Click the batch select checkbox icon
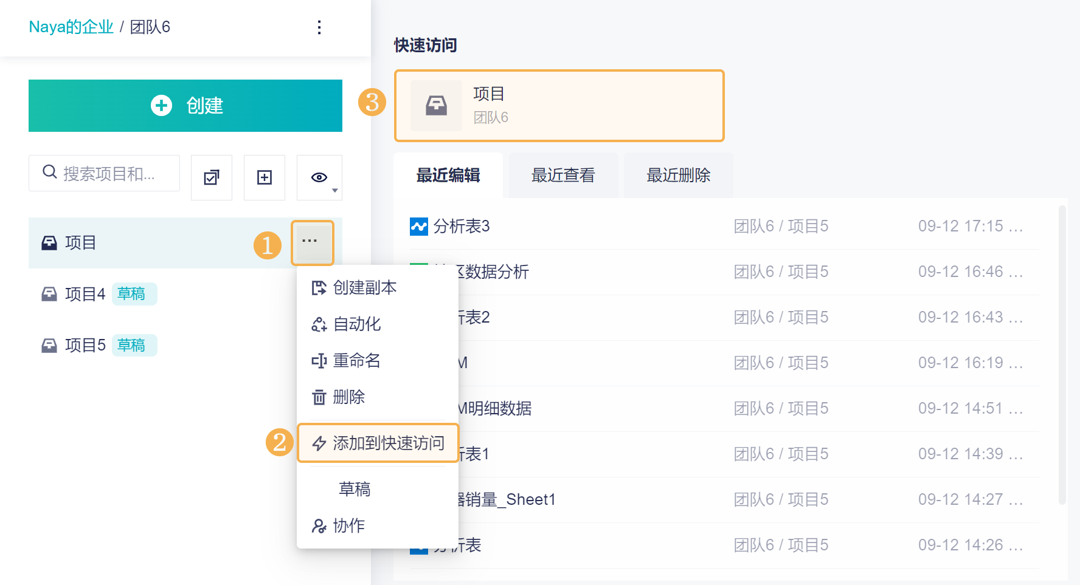 pyautogui.click(x=212, y=177)
